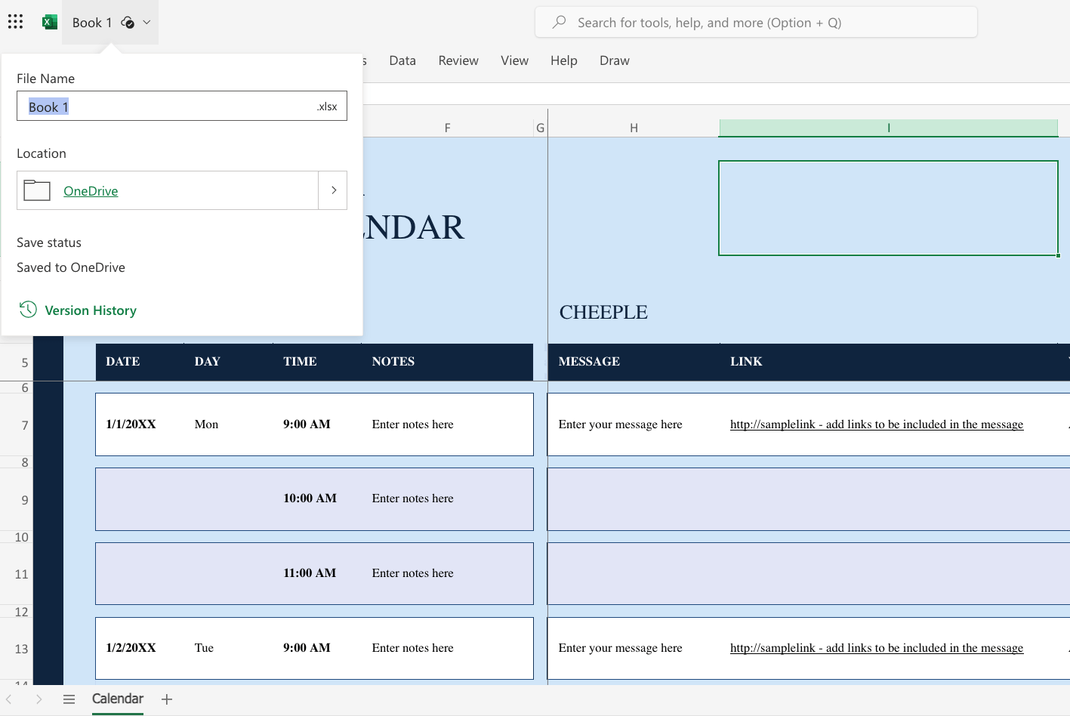Expand the chevron next to Book 1 title
The width and height of the screenshot is (1070, 716).
coord(146,23)
